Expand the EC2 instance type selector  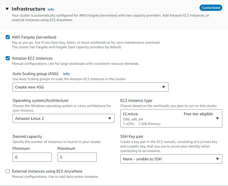point(171,119)
